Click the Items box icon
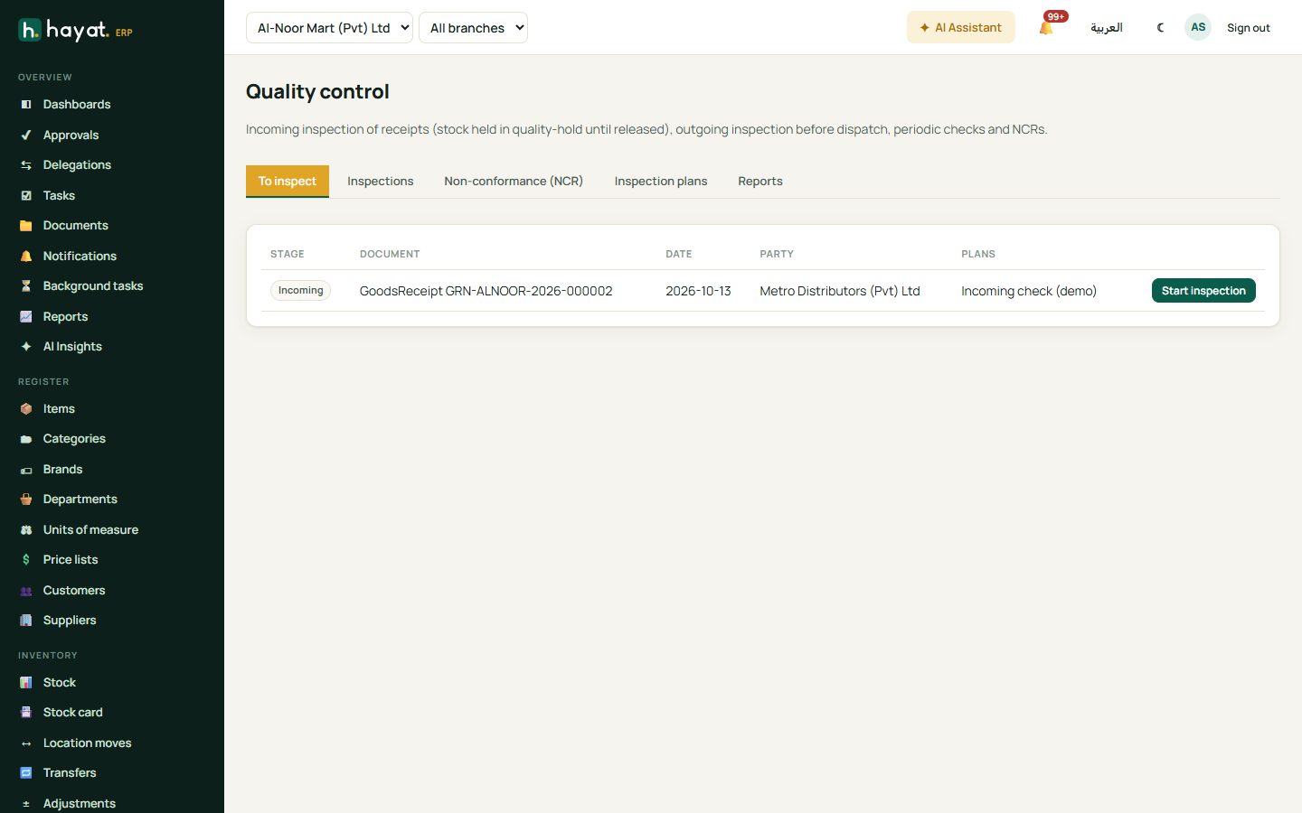The height and width of the screenshot is (813, 1302). (x=26, y=408)
